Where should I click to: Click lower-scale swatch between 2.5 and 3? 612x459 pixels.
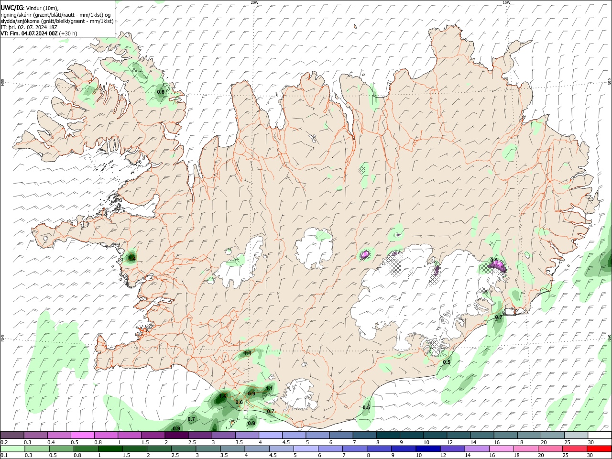(x=183, y=448)
